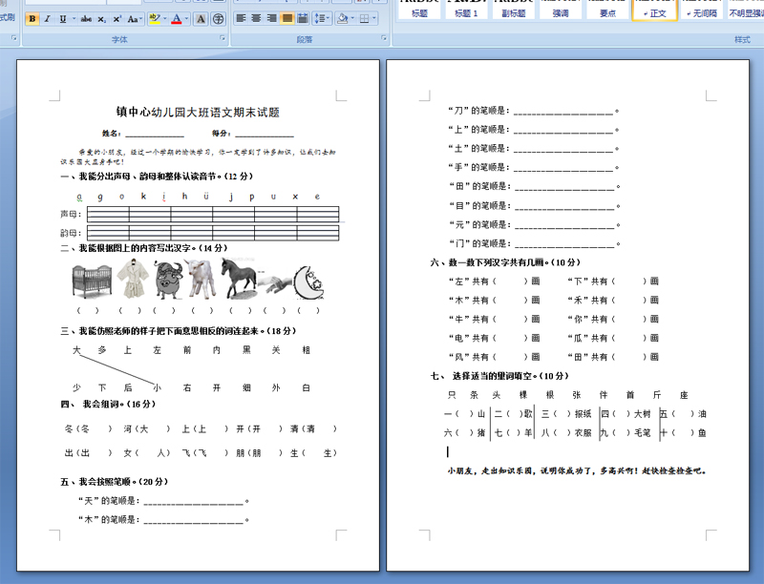Viewport: 764px width, 584px height.
Task: Apply distributed alignment
Action: [303, 18]
